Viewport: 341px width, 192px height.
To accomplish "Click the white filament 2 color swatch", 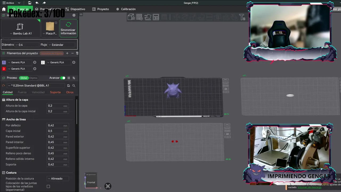I will coord(43,62).
